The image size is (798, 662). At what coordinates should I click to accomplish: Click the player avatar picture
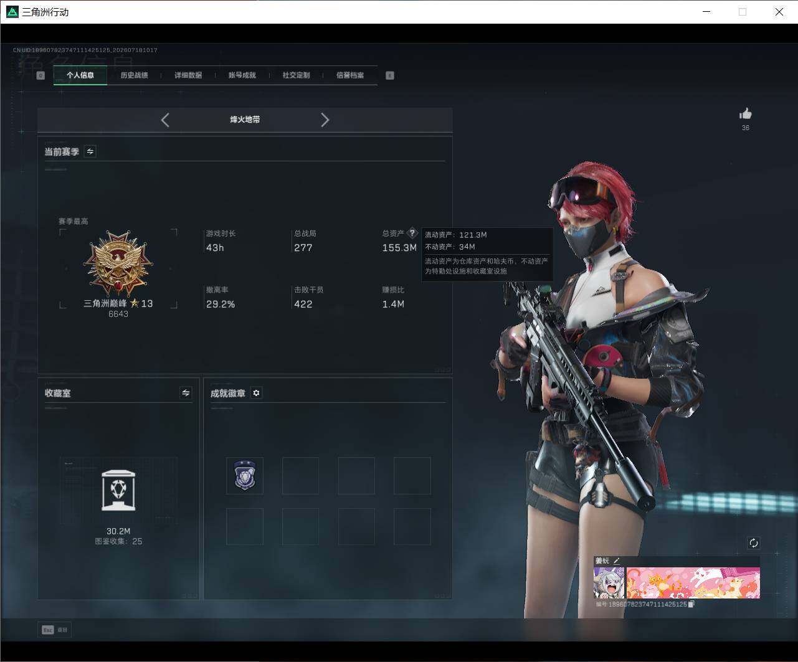pyautogui.click(x=609, y=583)
